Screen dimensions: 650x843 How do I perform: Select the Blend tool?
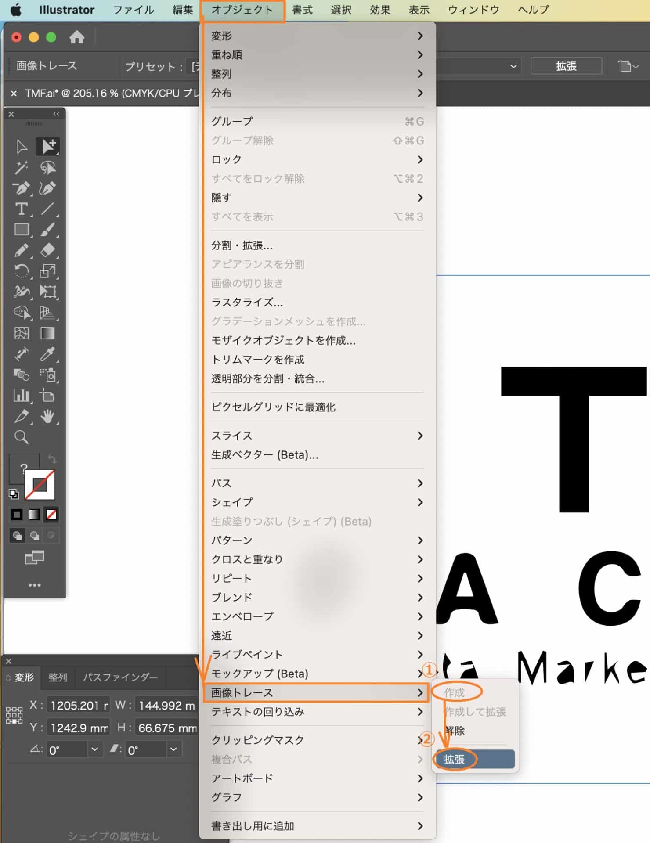[x=21, y=375]
